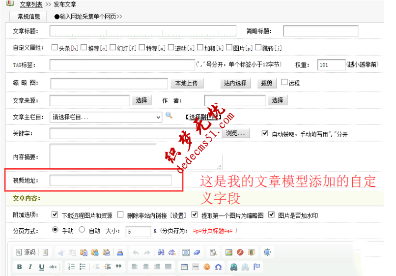
Task: Insert a table with the table icon
Action: [184, 267]
